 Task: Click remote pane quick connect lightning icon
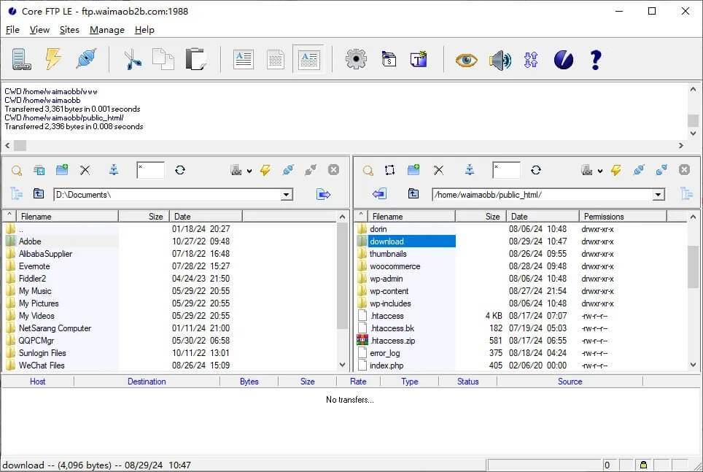[616, 170]
